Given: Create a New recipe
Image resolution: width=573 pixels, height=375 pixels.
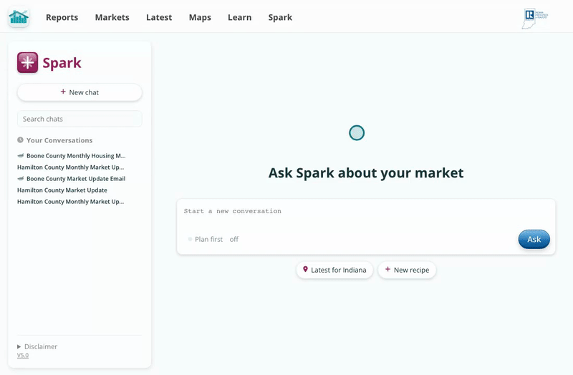Looking at the screenshot, I should click(407, 270).
